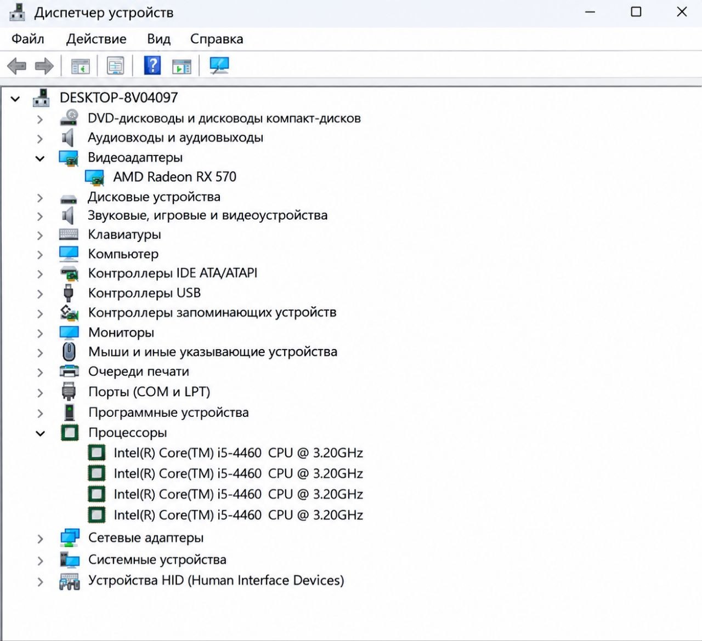Click the Программные устройства icon
Viewport: 702px width, 641px height.
click(69, 412)
